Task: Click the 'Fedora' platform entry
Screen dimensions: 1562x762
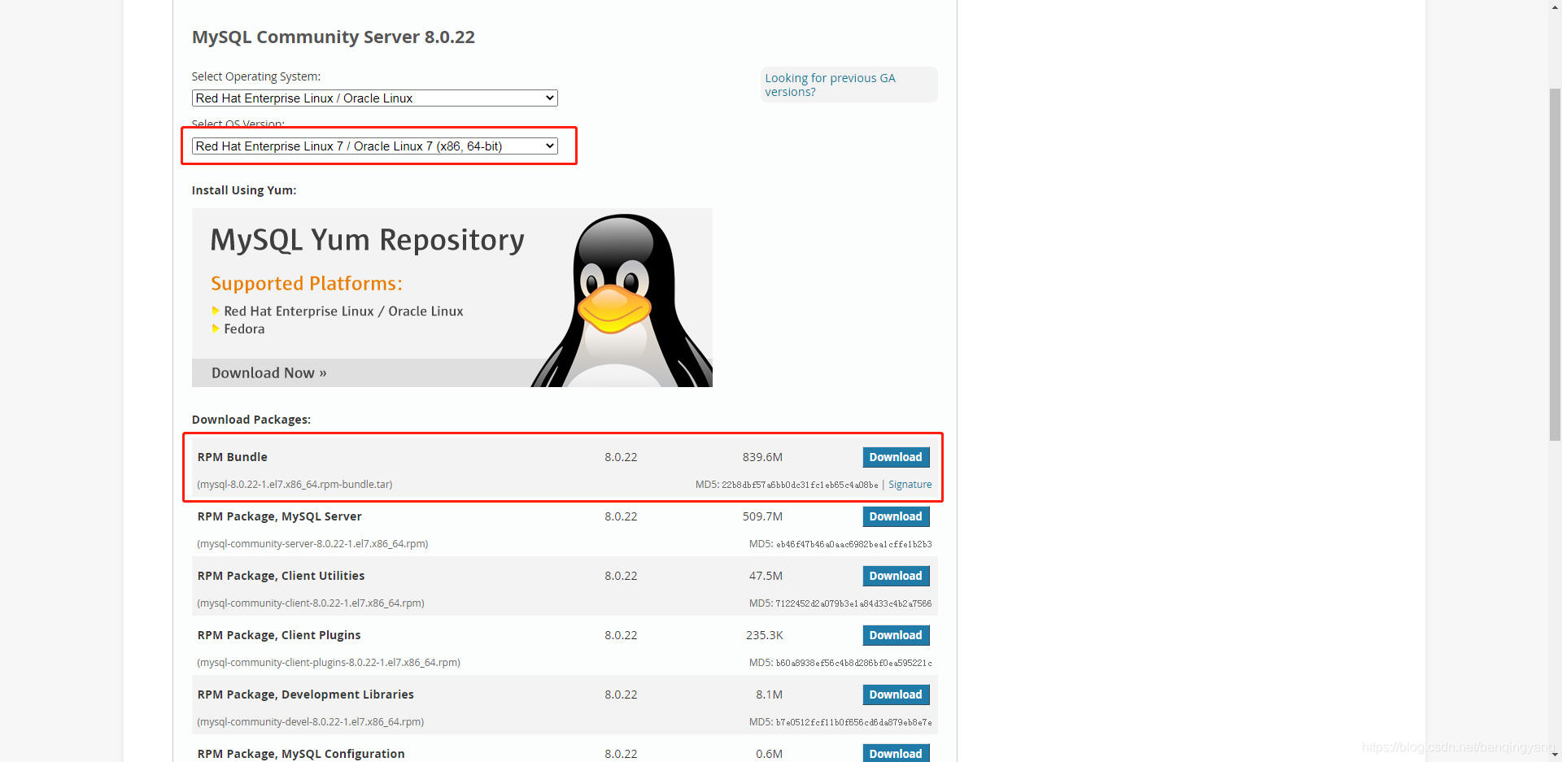Action: 244,329
